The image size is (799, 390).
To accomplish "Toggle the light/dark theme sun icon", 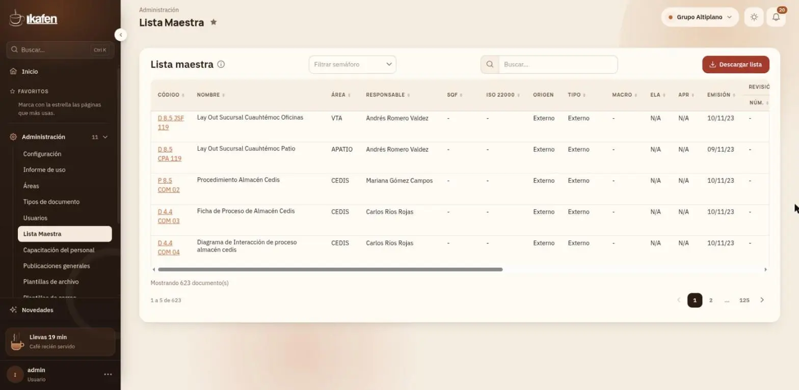I will 754,17.
